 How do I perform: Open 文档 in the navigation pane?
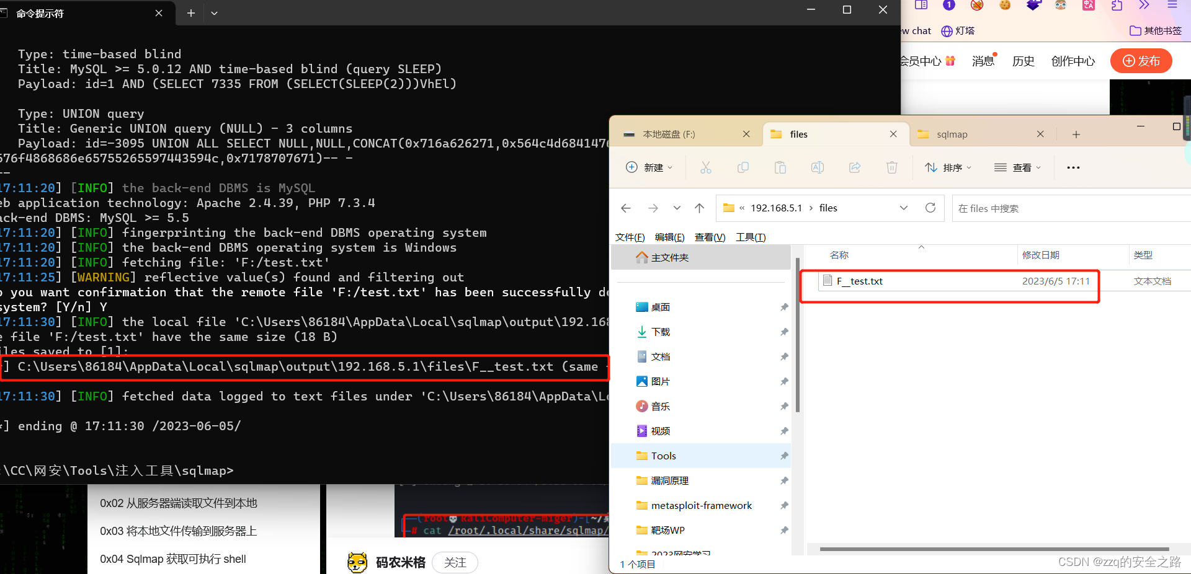tap(660, 356)
